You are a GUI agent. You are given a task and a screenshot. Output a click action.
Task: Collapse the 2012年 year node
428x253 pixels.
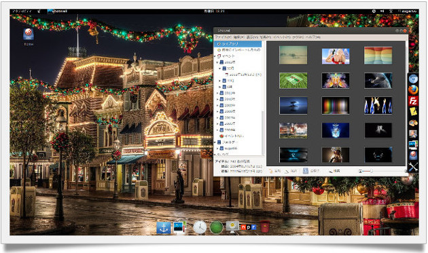coord(217,62)
